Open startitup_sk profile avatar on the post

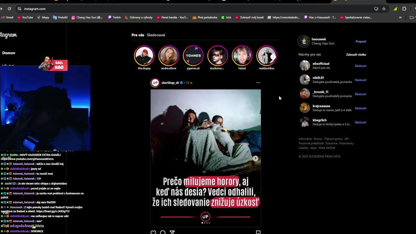[155, 83]
